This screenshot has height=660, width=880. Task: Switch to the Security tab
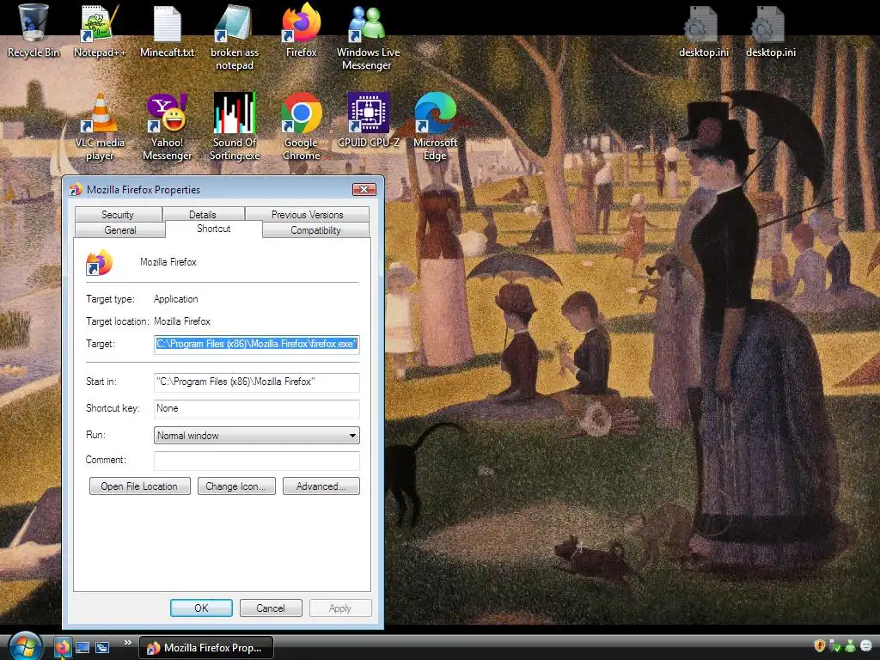click(118, 214)
